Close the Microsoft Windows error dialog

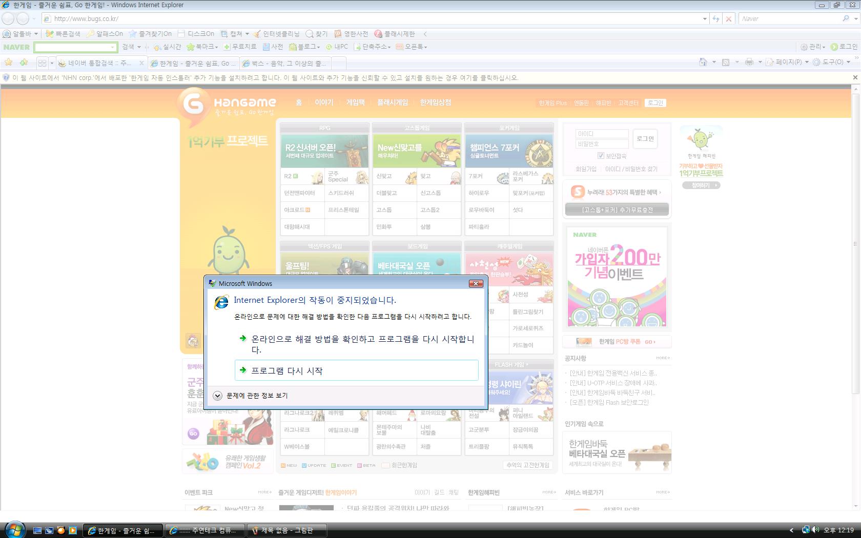pyautogui.click(x=476, y=283)
